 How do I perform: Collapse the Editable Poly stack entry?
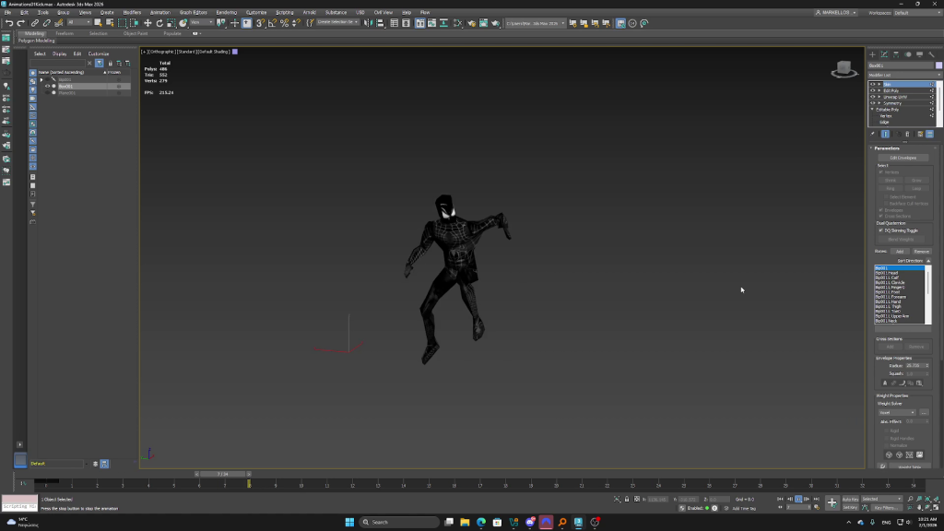click(x=872, y=110)
